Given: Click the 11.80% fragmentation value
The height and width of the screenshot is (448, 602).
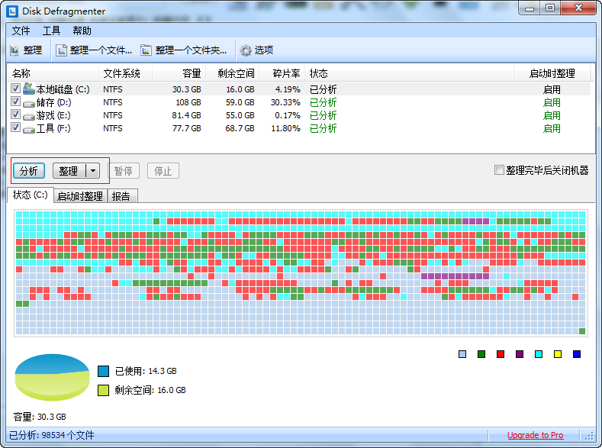Looking at the screenshot, I should (x=285, y=129).
